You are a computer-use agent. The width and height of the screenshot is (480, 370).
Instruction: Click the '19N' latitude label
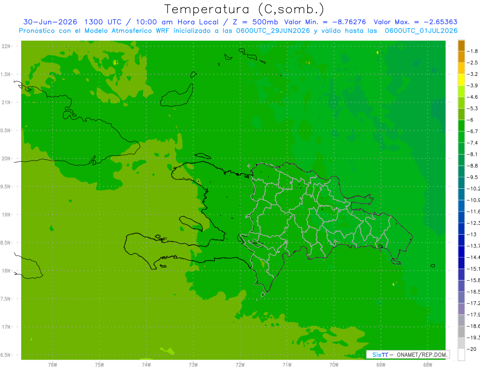[6, 215]
